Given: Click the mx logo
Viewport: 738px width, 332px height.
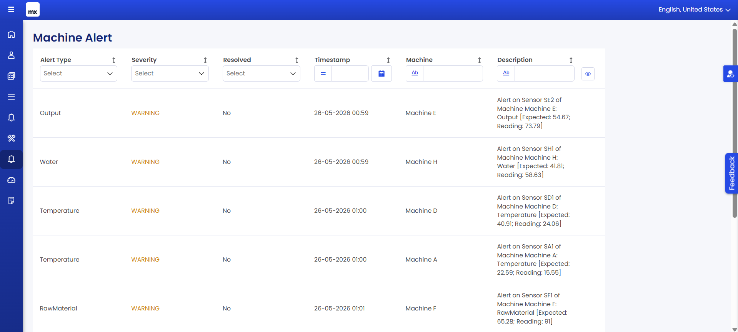Looking at the screenshot, I should (x=33, y=10).
